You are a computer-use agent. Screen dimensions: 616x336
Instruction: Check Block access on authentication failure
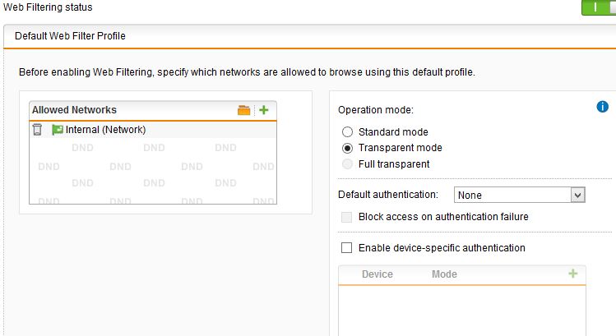tap(346, 217)
